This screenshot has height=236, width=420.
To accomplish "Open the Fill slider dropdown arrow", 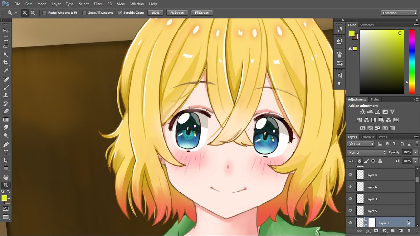I will tap(415, 161).
